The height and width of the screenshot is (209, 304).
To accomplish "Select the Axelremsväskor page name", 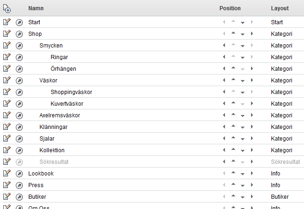I will point(59,115).
